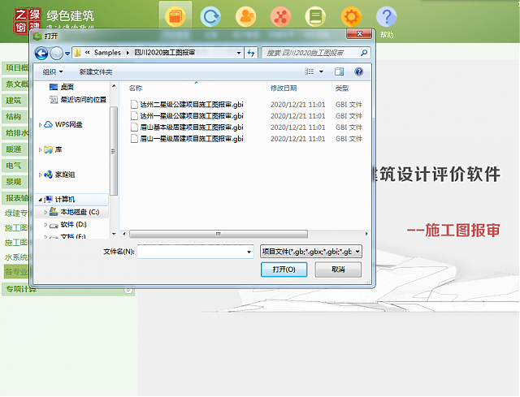Select file 达州二星级公建项目施工图报审.gbi
This screenshot has width=520, height=397.
tap(192, 105)
